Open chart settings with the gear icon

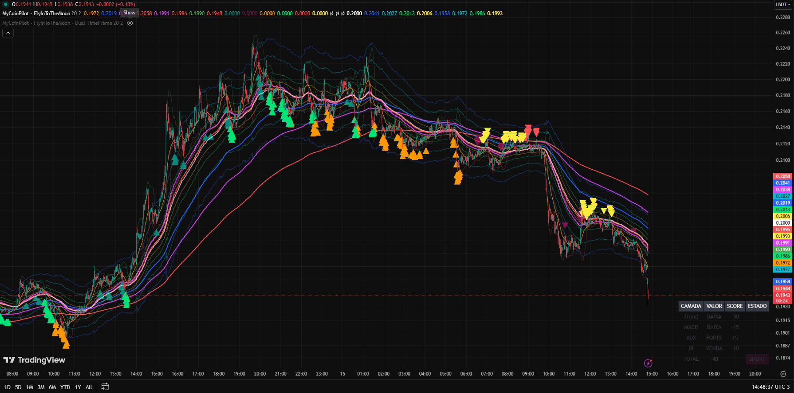[x=783, y=374]
